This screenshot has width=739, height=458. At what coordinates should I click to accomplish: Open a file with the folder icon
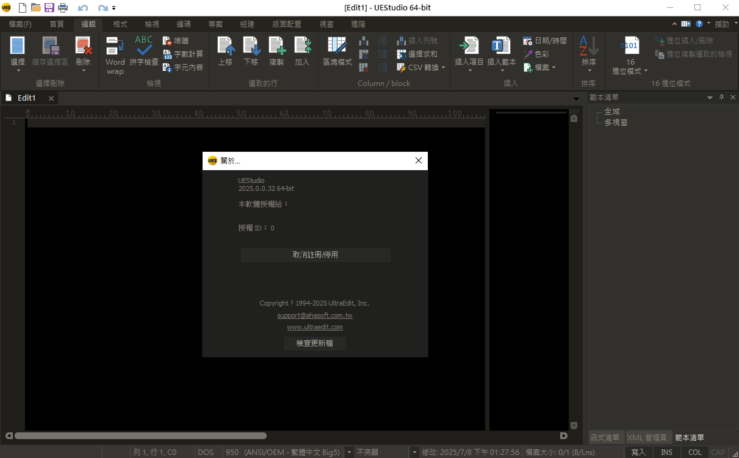click(x=36, y=8)
